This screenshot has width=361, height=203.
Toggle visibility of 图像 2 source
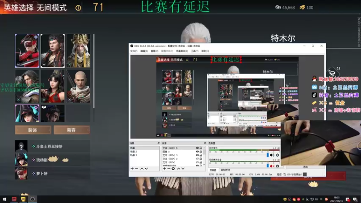[x=197, y=152]
